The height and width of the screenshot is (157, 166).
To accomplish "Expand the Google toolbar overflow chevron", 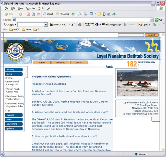I will (163, 24).
